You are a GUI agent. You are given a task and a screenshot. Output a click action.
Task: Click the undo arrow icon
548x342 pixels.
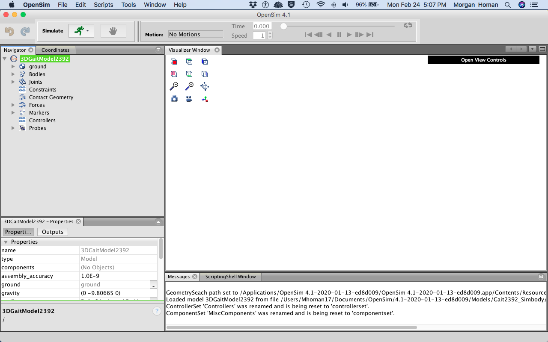pos(10,31)
